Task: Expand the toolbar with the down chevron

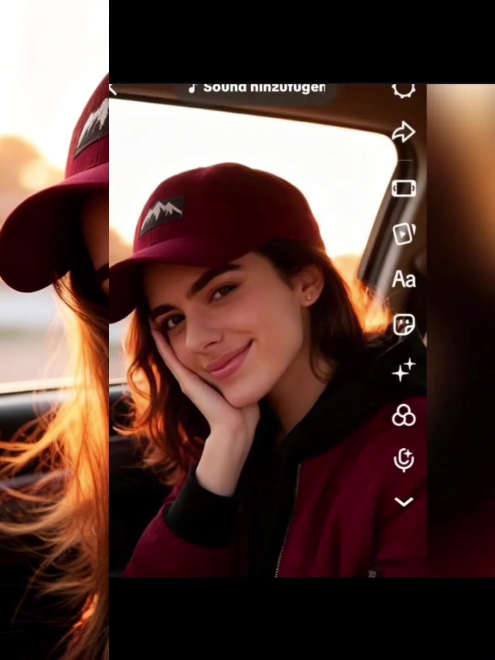Action: click(x=404, y=502)
